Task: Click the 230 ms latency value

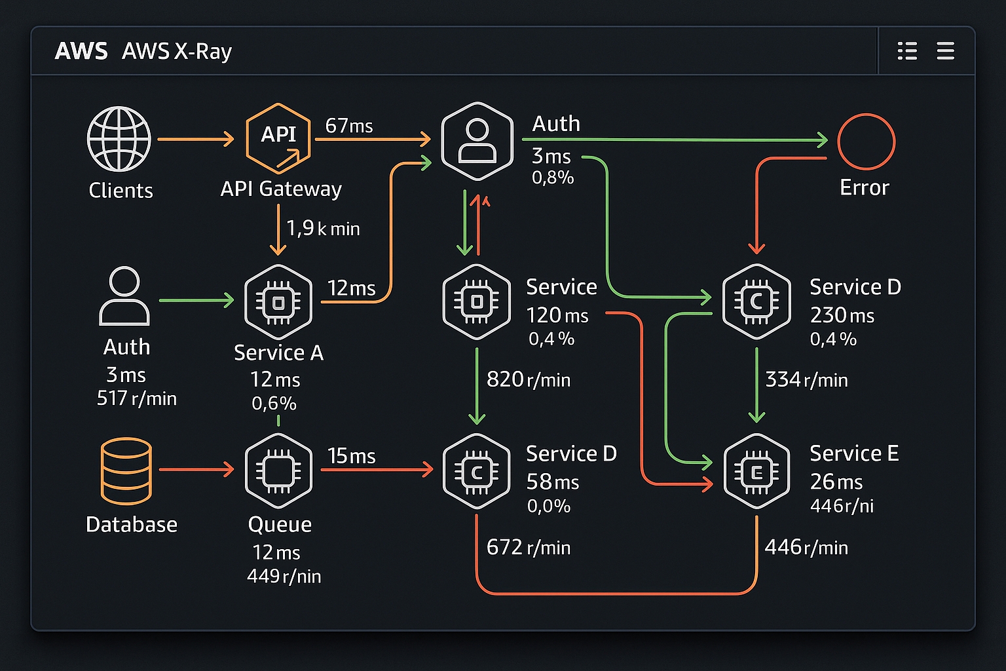Action: pos(842,315)
